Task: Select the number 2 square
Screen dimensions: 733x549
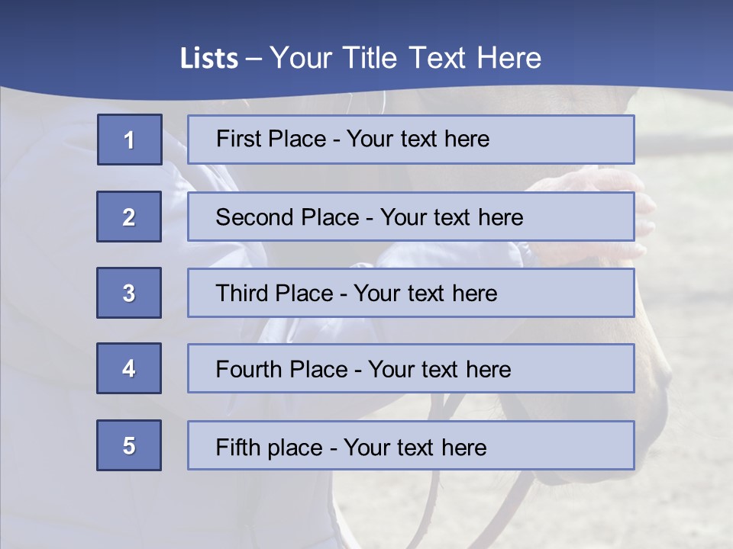Action: [129, 217]
